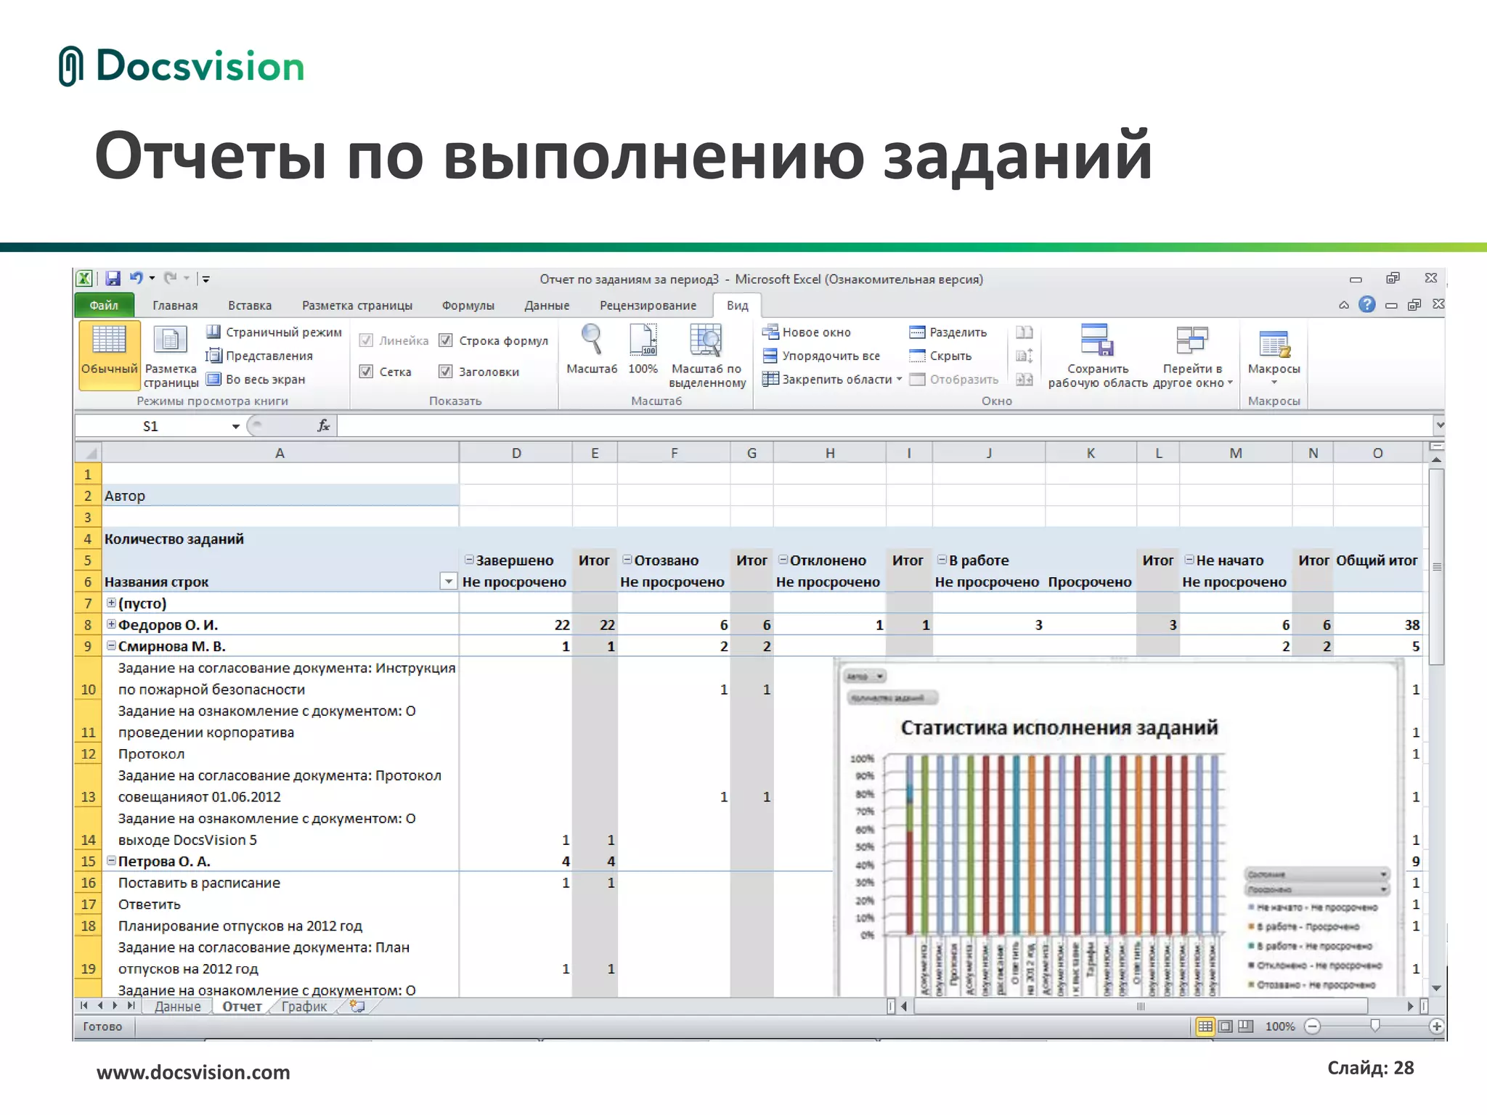Click the zoom slider handle
1487x1115 pixels.
tap(1374, 1026)
